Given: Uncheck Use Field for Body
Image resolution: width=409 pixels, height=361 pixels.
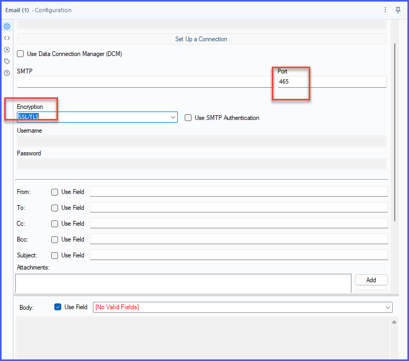Looking at the screenshot, I should (x=58, y=307).
